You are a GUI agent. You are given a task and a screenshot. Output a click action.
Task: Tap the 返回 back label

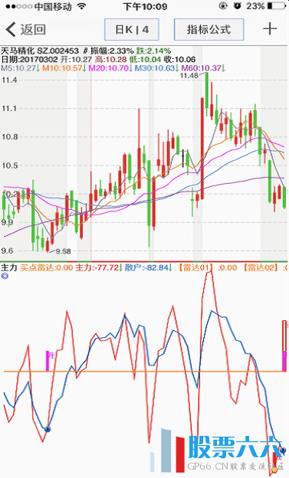pos(33,30)
